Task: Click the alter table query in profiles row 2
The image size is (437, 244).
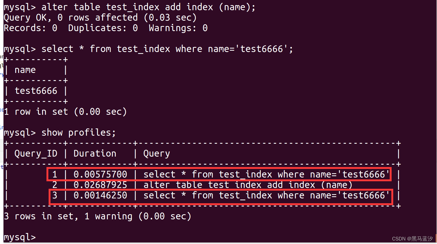Action: [x=248, y=185]
